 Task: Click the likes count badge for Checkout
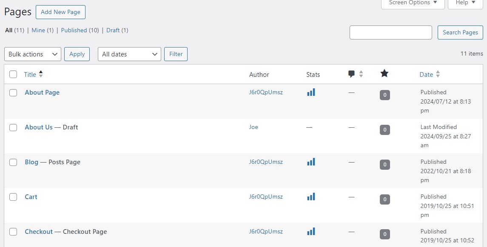pyautogui.click(x=385, y=234)
